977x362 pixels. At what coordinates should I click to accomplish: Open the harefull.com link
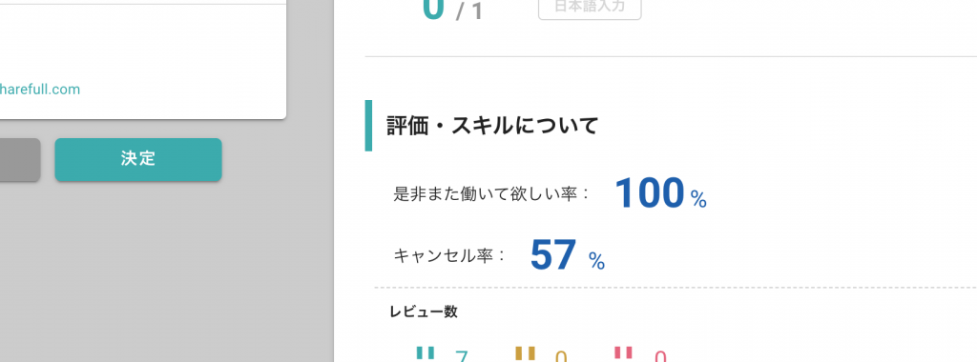[40, 90]
